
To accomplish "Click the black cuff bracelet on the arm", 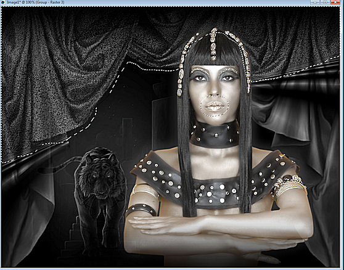I will [141, 210].
